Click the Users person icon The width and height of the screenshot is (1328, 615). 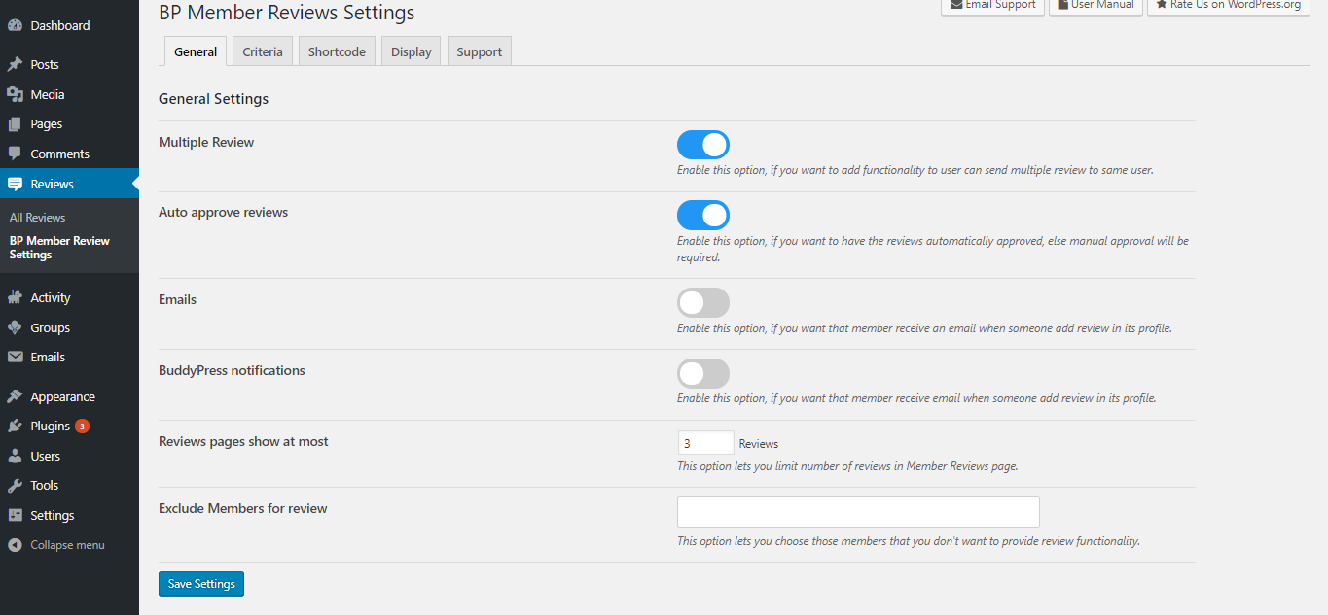tap(16, 456)
